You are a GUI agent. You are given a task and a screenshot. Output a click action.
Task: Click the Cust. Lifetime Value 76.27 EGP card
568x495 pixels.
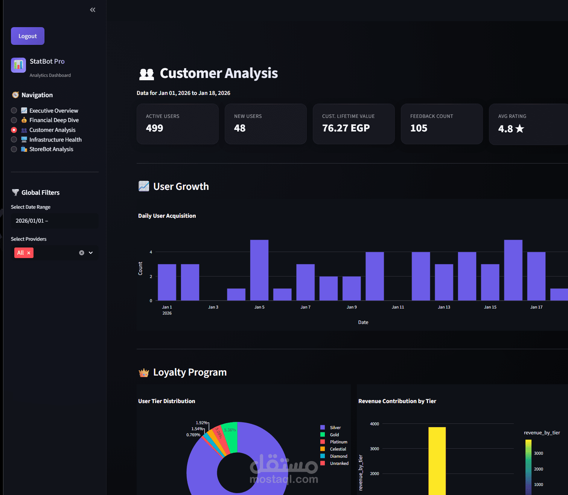(354, 124)
